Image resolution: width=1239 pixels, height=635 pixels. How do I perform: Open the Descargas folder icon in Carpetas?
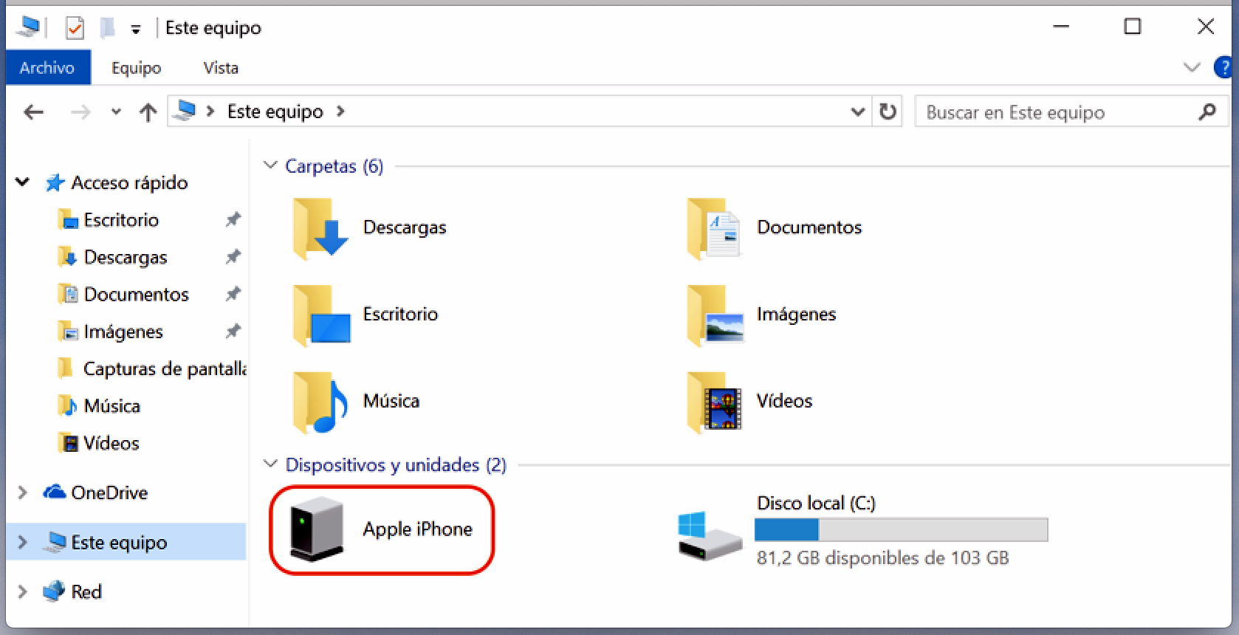point(320,228)
